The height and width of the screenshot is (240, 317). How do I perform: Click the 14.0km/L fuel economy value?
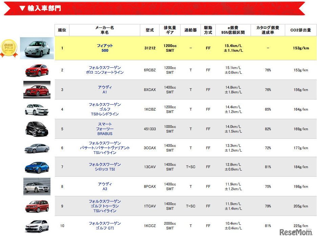tap(233, 127)
